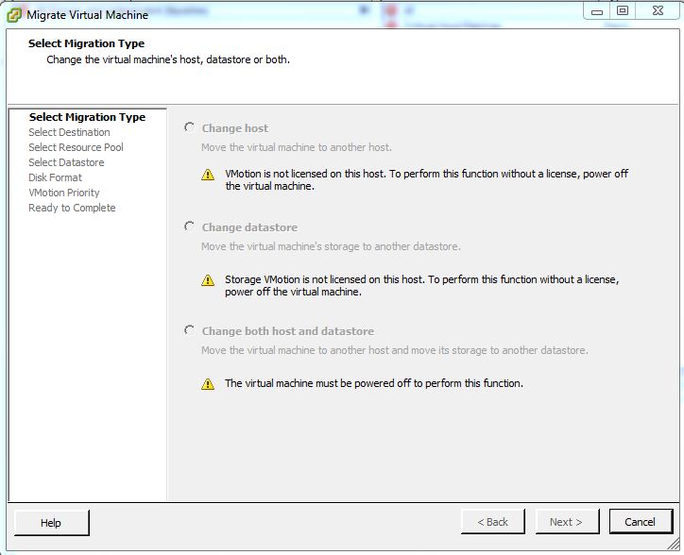
Task: Close the Migrate Virtual Machine window
Action: coord(658,11)
